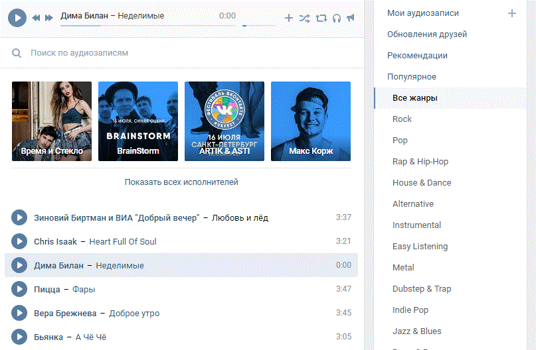
Task: Select Rap & Hip-Hop genre
Action: (x=420, y=161)
